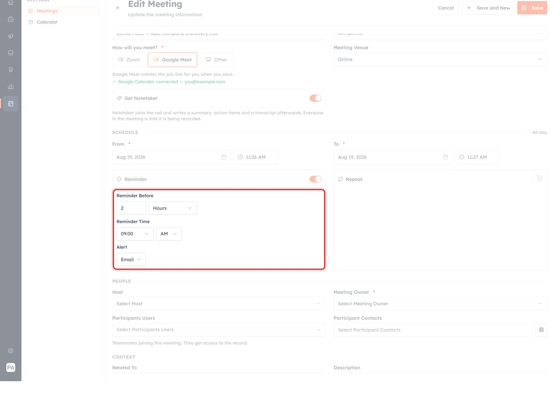555x407 pixels.
Task: Click the calendar icon in From date field
Action: tap(224, 157)
